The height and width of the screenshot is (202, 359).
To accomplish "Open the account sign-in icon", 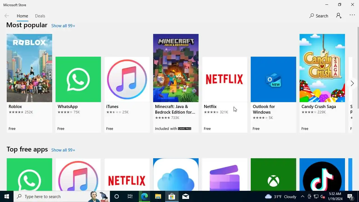I will click(x=339, y=16).
